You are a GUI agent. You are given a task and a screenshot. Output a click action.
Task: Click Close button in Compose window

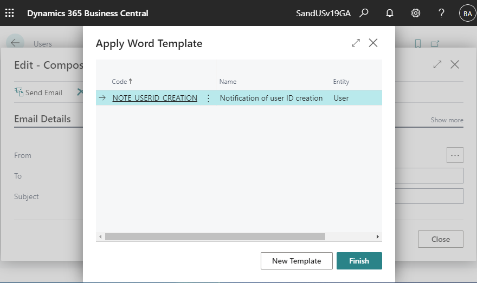[x=441, y=239]
